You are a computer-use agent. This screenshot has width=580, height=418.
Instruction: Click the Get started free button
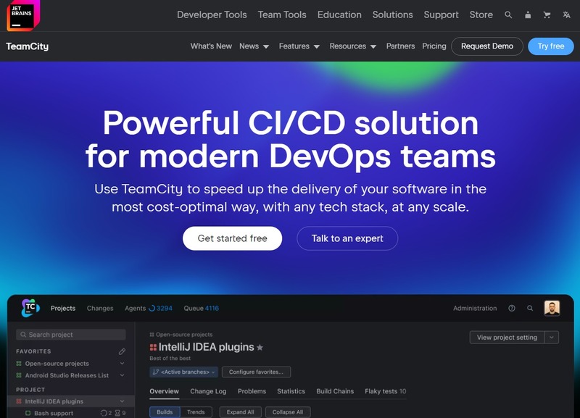(x=232, y=238)
